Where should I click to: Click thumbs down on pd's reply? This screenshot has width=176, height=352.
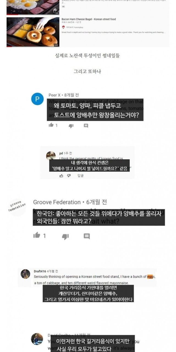pyautogui.click(x=69, y=175)
